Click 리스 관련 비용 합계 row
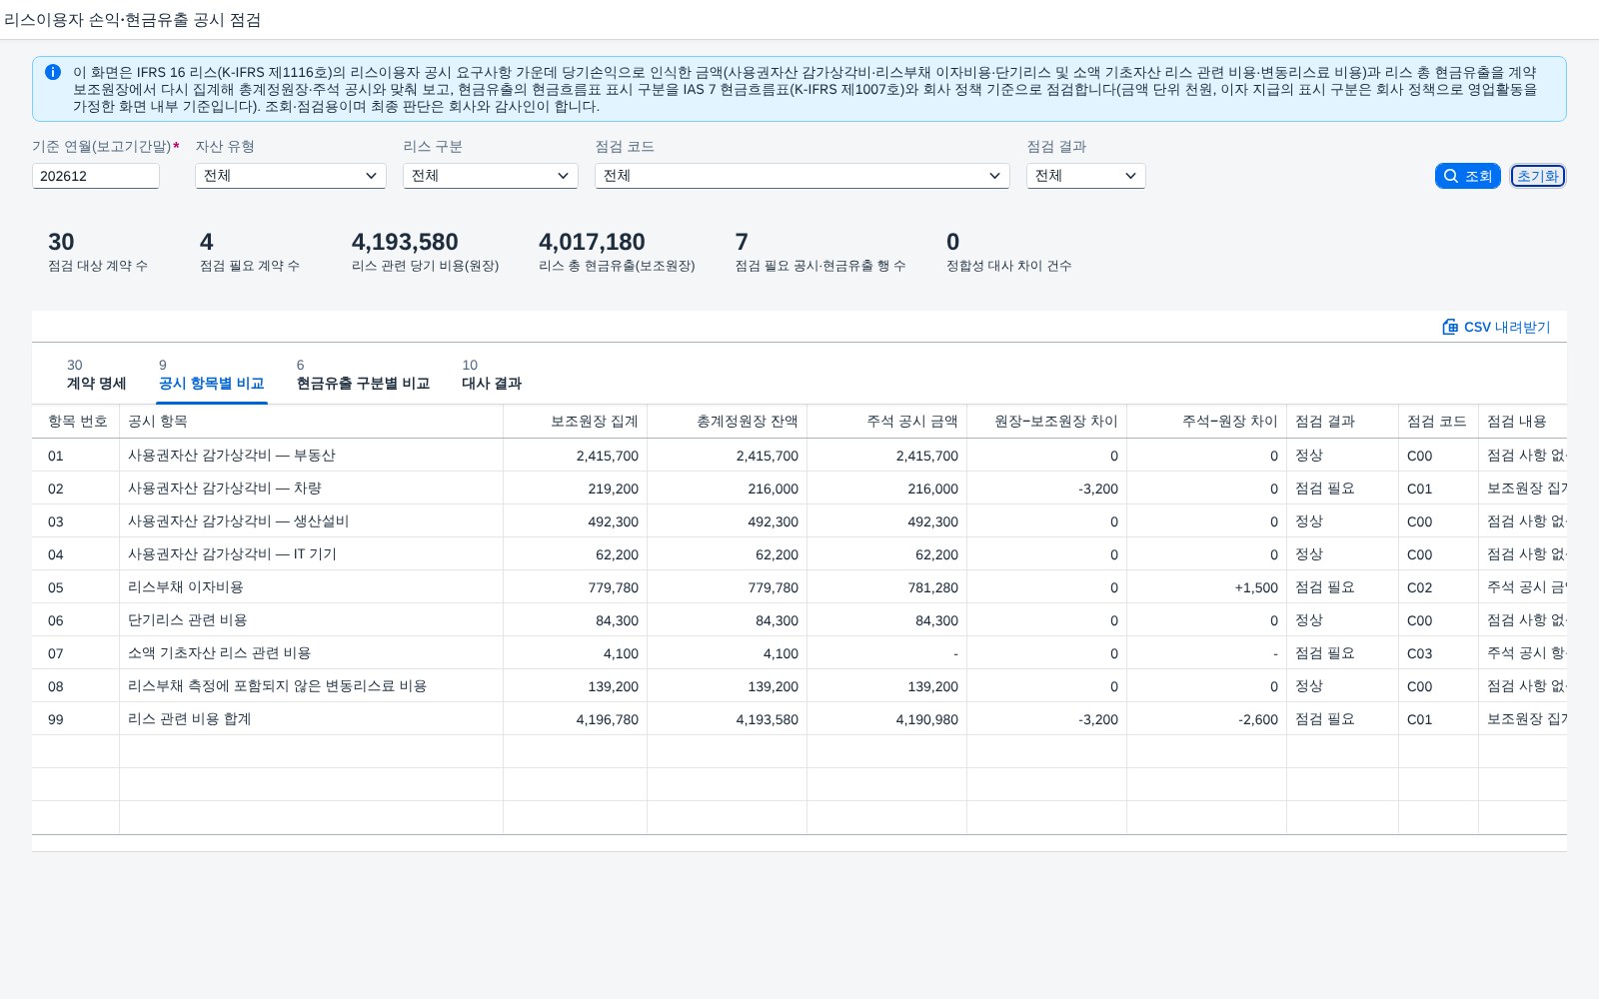Viewport: 1599px width, 999px height. tap(799, 719)
